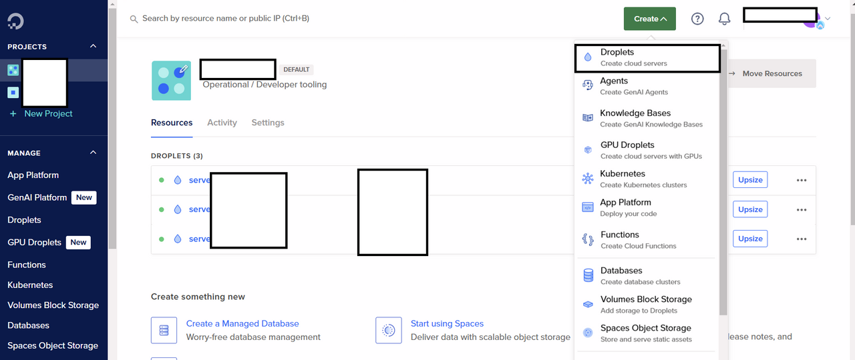Open Databases in the sidebar

point(28,325)
